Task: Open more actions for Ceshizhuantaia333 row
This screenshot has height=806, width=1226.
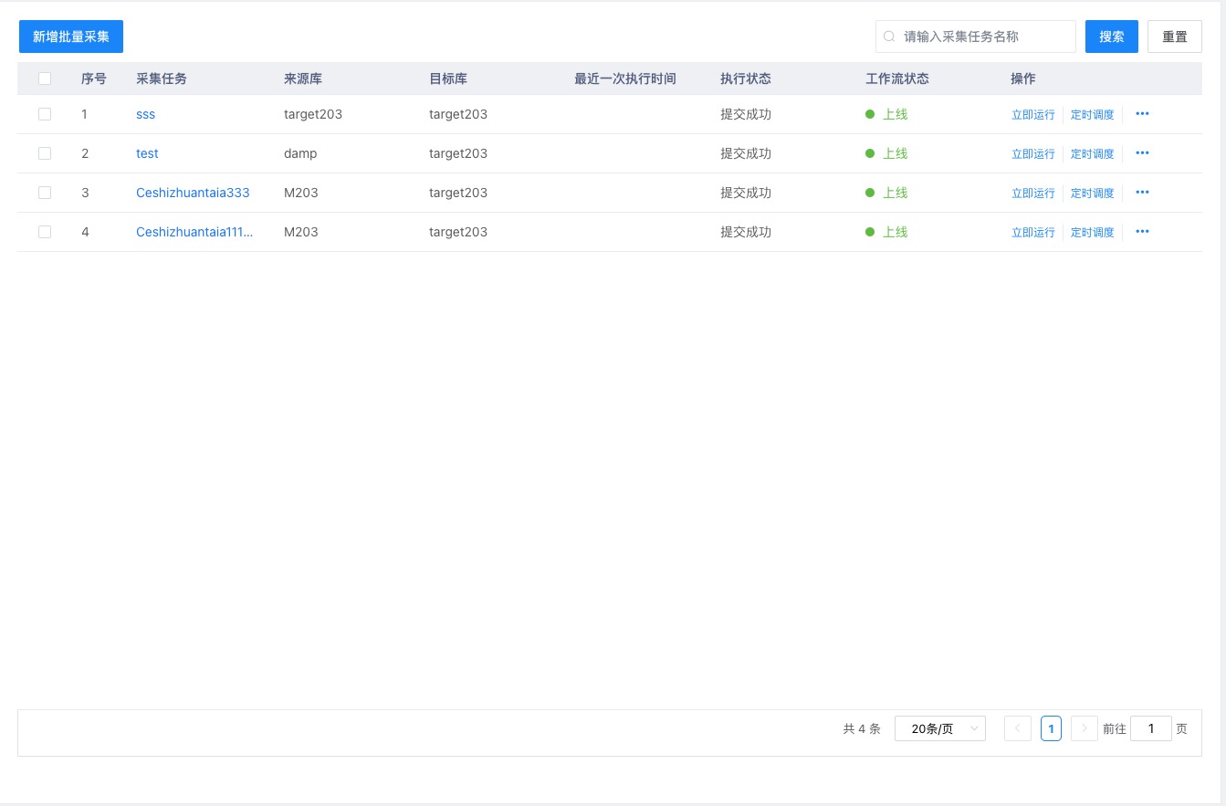Action: point(1142,193)
